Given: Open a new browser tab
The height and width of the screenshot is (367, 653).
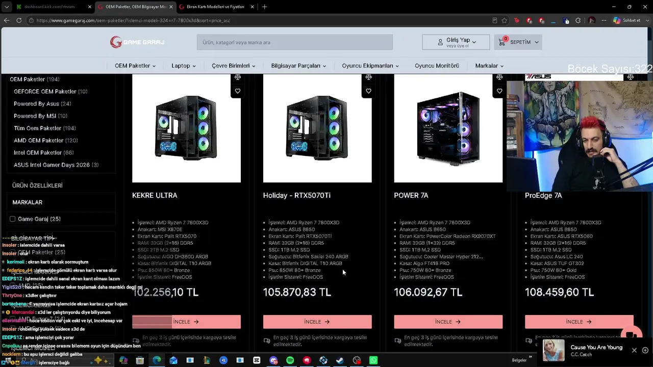Looking at the screenshot, I should point(264,7).
